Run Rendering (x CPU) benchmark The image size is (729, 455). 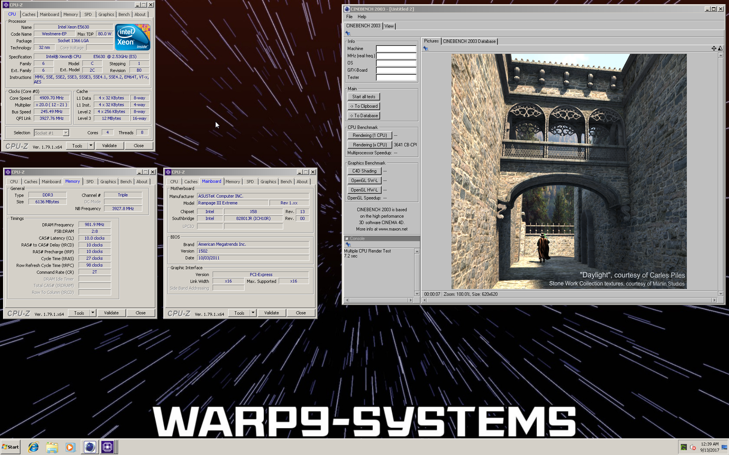[370, 145]
